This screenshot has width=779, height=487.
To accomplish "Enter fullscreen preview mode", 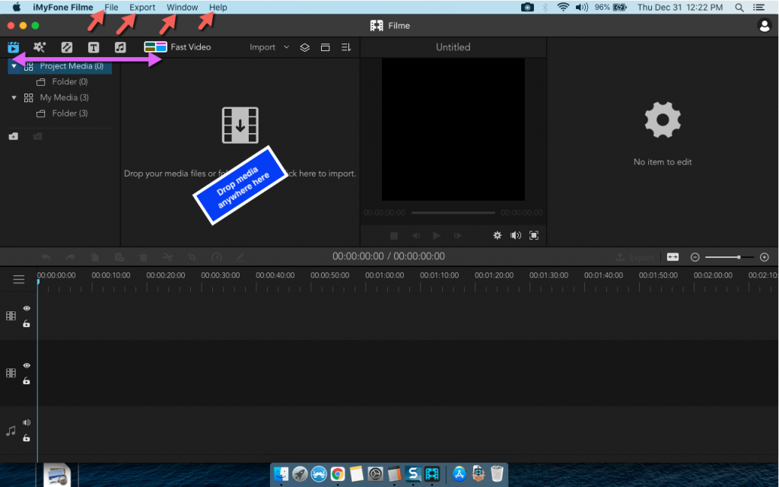I will tap(534, 236).
